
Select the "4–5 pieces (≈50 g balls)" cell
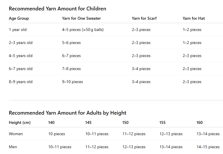click(x=83, y=30)
